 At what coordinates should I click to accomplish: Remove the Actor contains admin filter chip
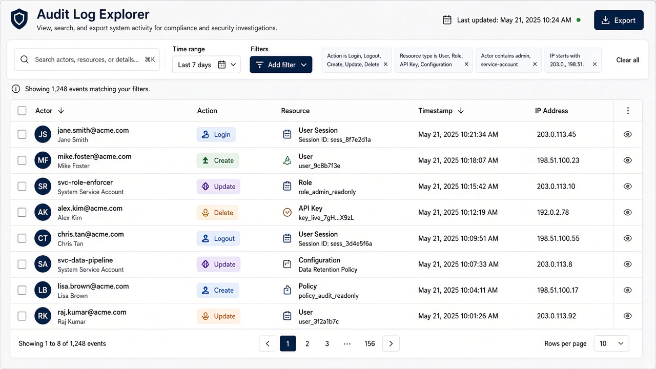coord(535,65)
